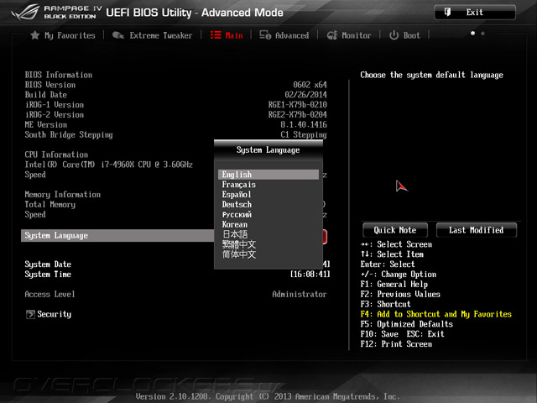Viewport: 537px width, 403px height.
Task: Select the Main tab
Action: [227, 35]
